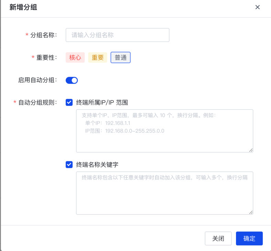Click the 终端所属IP/IP 范围 label text
This screenshot has height=251, width=271.
point(102,102)
